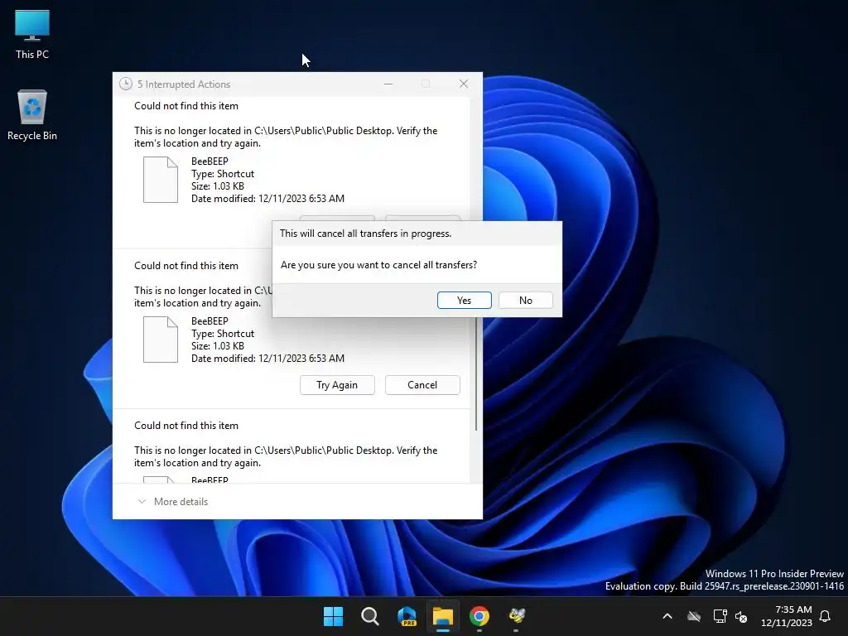Select the Recycle Bin desktop icon
848x636 pixels.
pos(32,115)
